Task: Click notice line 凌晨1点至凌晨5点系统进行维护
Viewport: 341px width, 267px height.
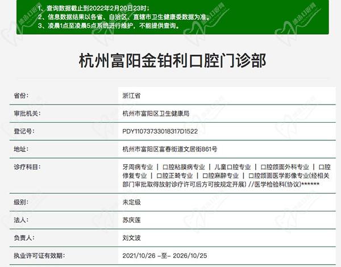Action: point(90,26)
